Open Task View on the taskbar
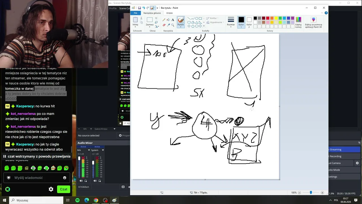This screenshot has height=204, width=362. pyautogui.click(x=68, y=200)
